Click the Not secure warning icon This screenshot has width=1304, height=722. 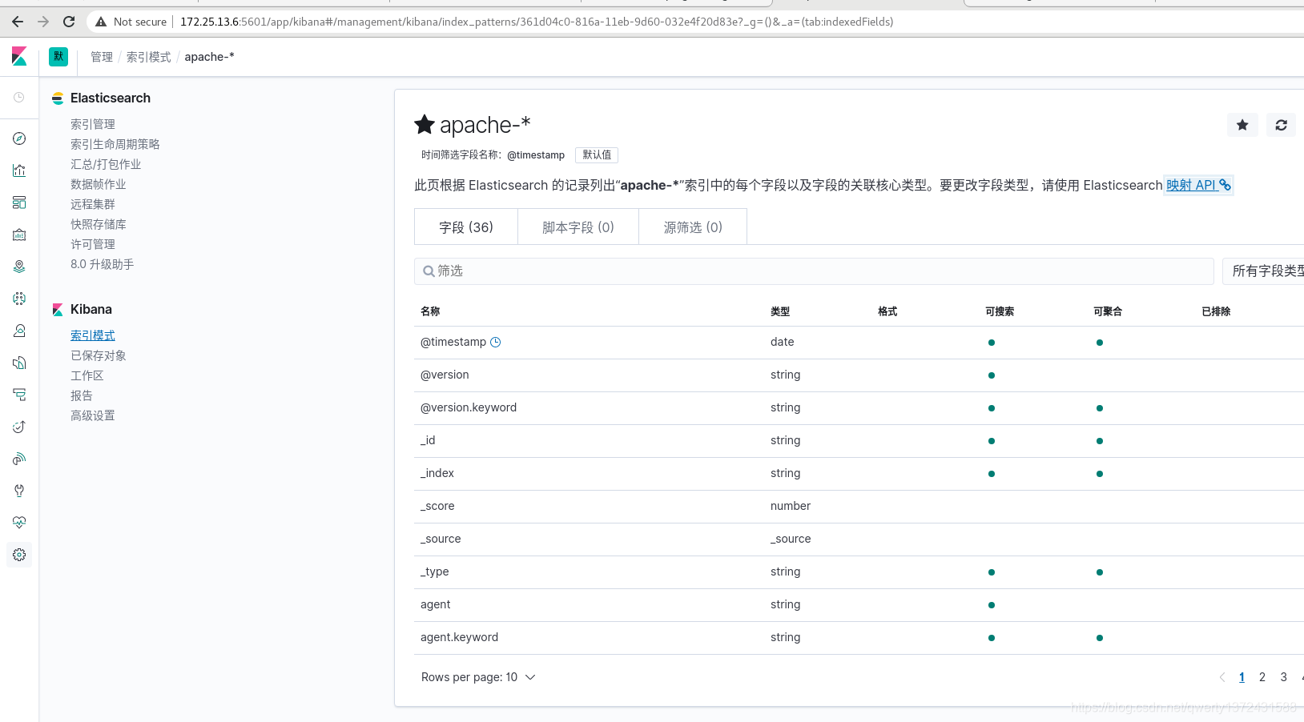[101, 22]
